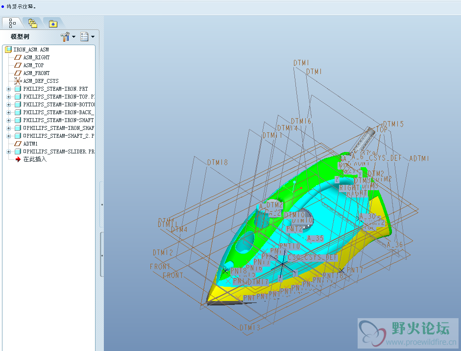Screen dimensions: 461x351
Task: Click the lower navigator sash collapse handle
Action: pyautogui.click(x=102, y=255)
